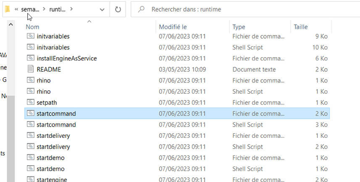The image size is (360, 182).
Task: Select the highlighted startcommand file icon
Action: [x=31, y=113]
